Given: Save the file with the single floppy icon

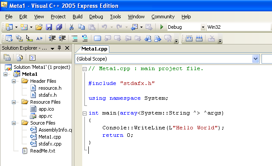Looking at the screenshot, I should [49, 27].
